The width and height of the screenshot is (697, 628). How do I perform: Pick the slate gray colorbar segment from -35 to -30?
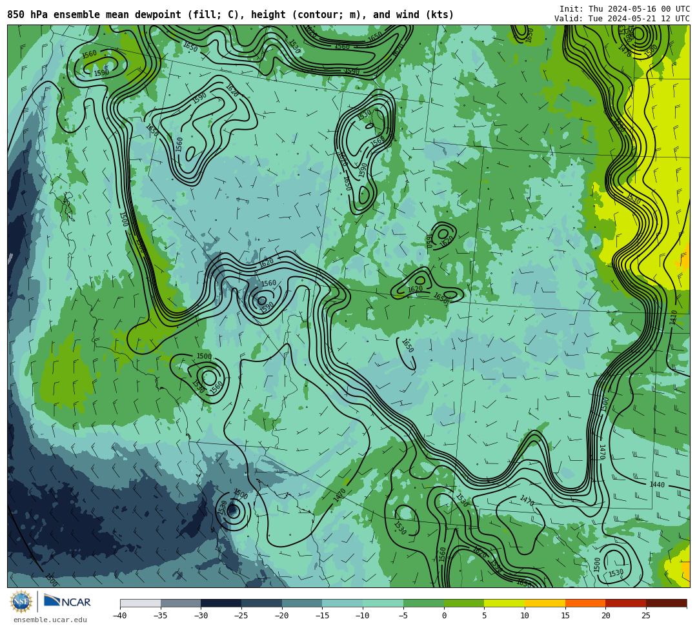181,603
